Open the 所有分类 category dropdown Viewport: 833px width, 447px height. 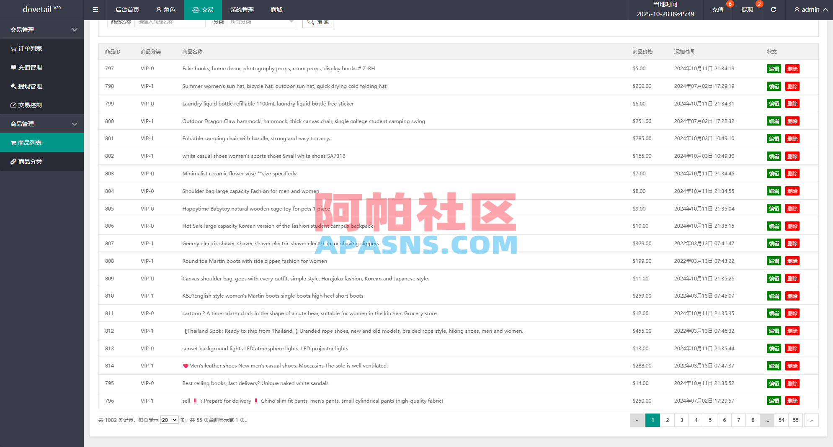[262, 22]
